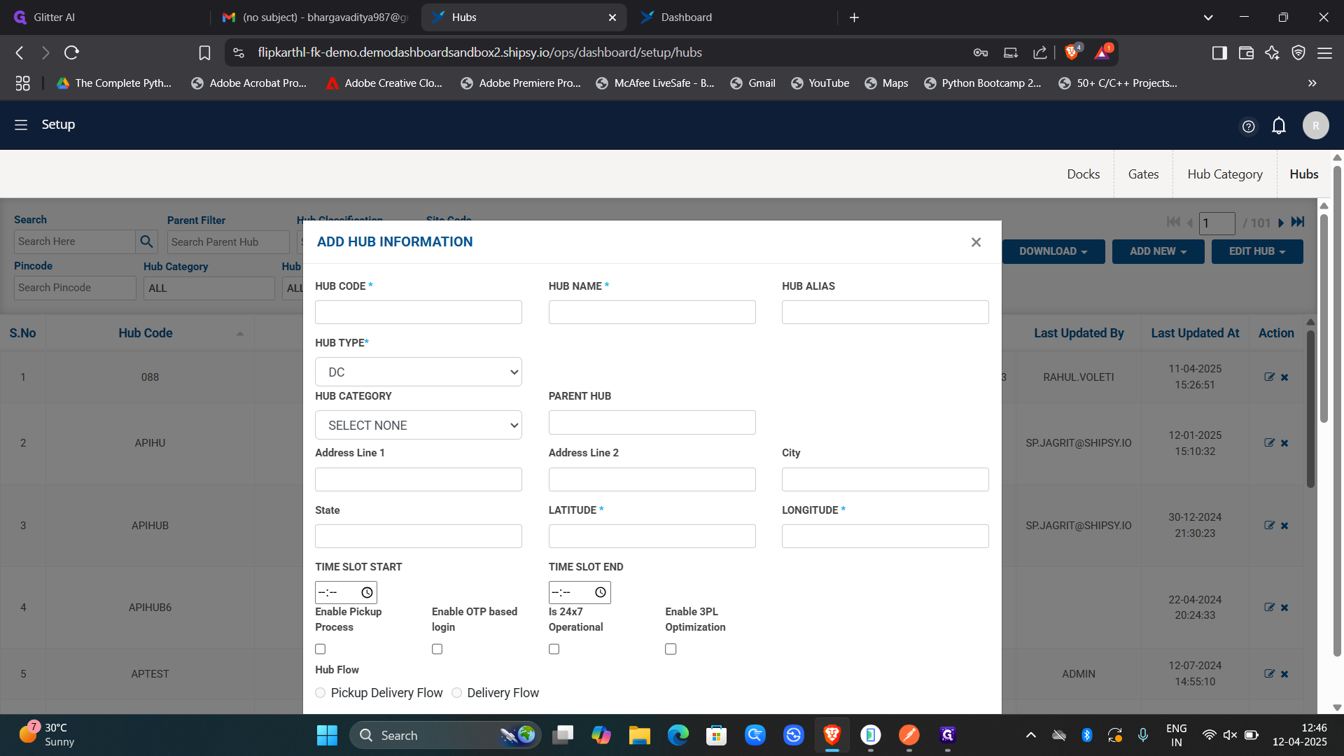
Task: Check Enable 3PL Optimization
Action: 671,649
